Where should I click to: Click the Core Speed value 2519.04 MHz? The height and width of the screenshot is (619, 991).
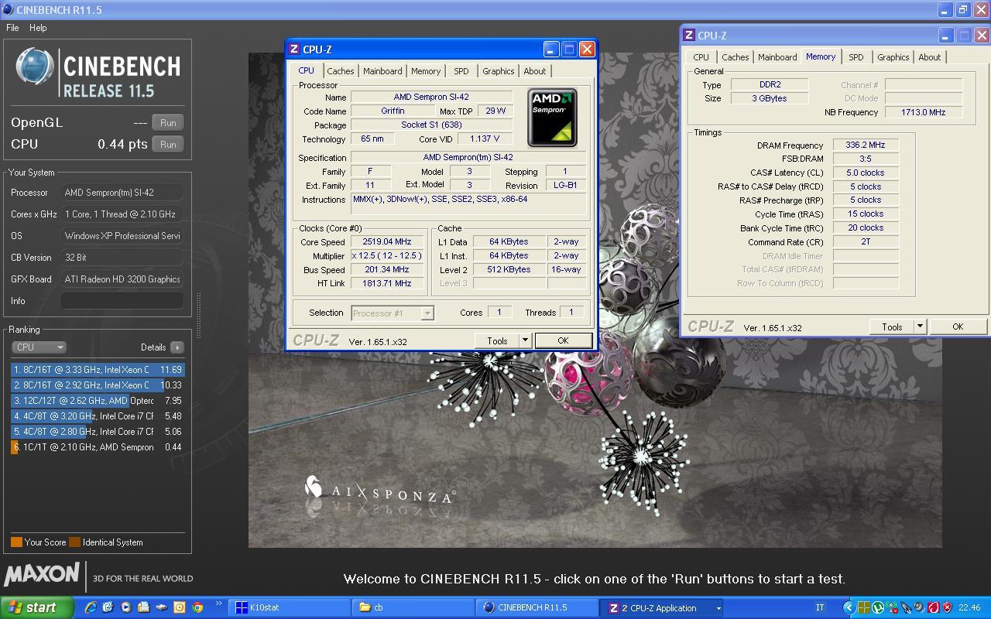tap(387, 241)
